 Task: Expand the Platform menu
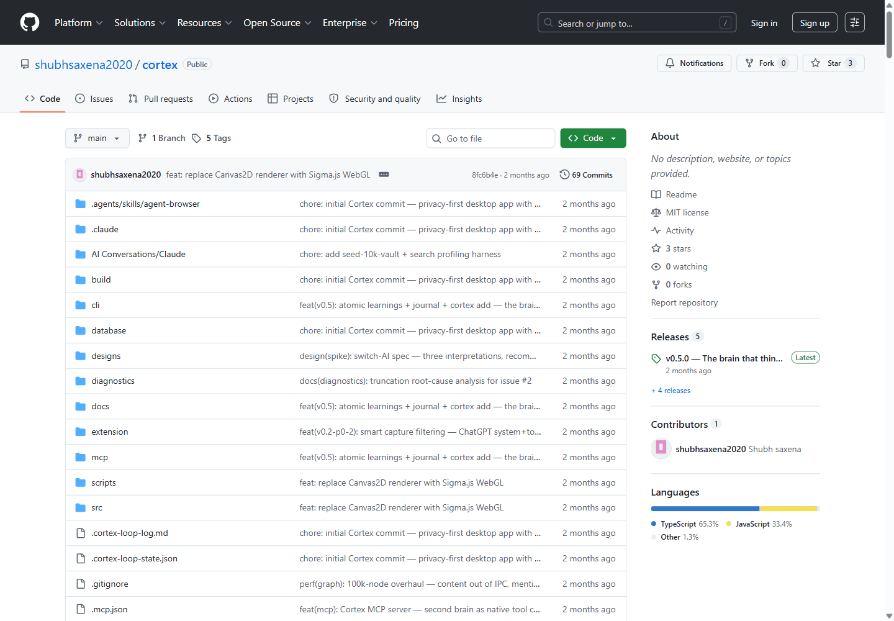tap(79, 22)
